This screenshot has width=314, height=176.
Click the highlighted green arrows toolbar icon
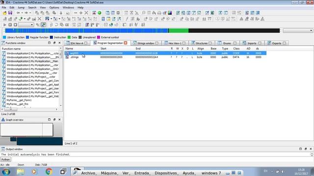point(44,25)
